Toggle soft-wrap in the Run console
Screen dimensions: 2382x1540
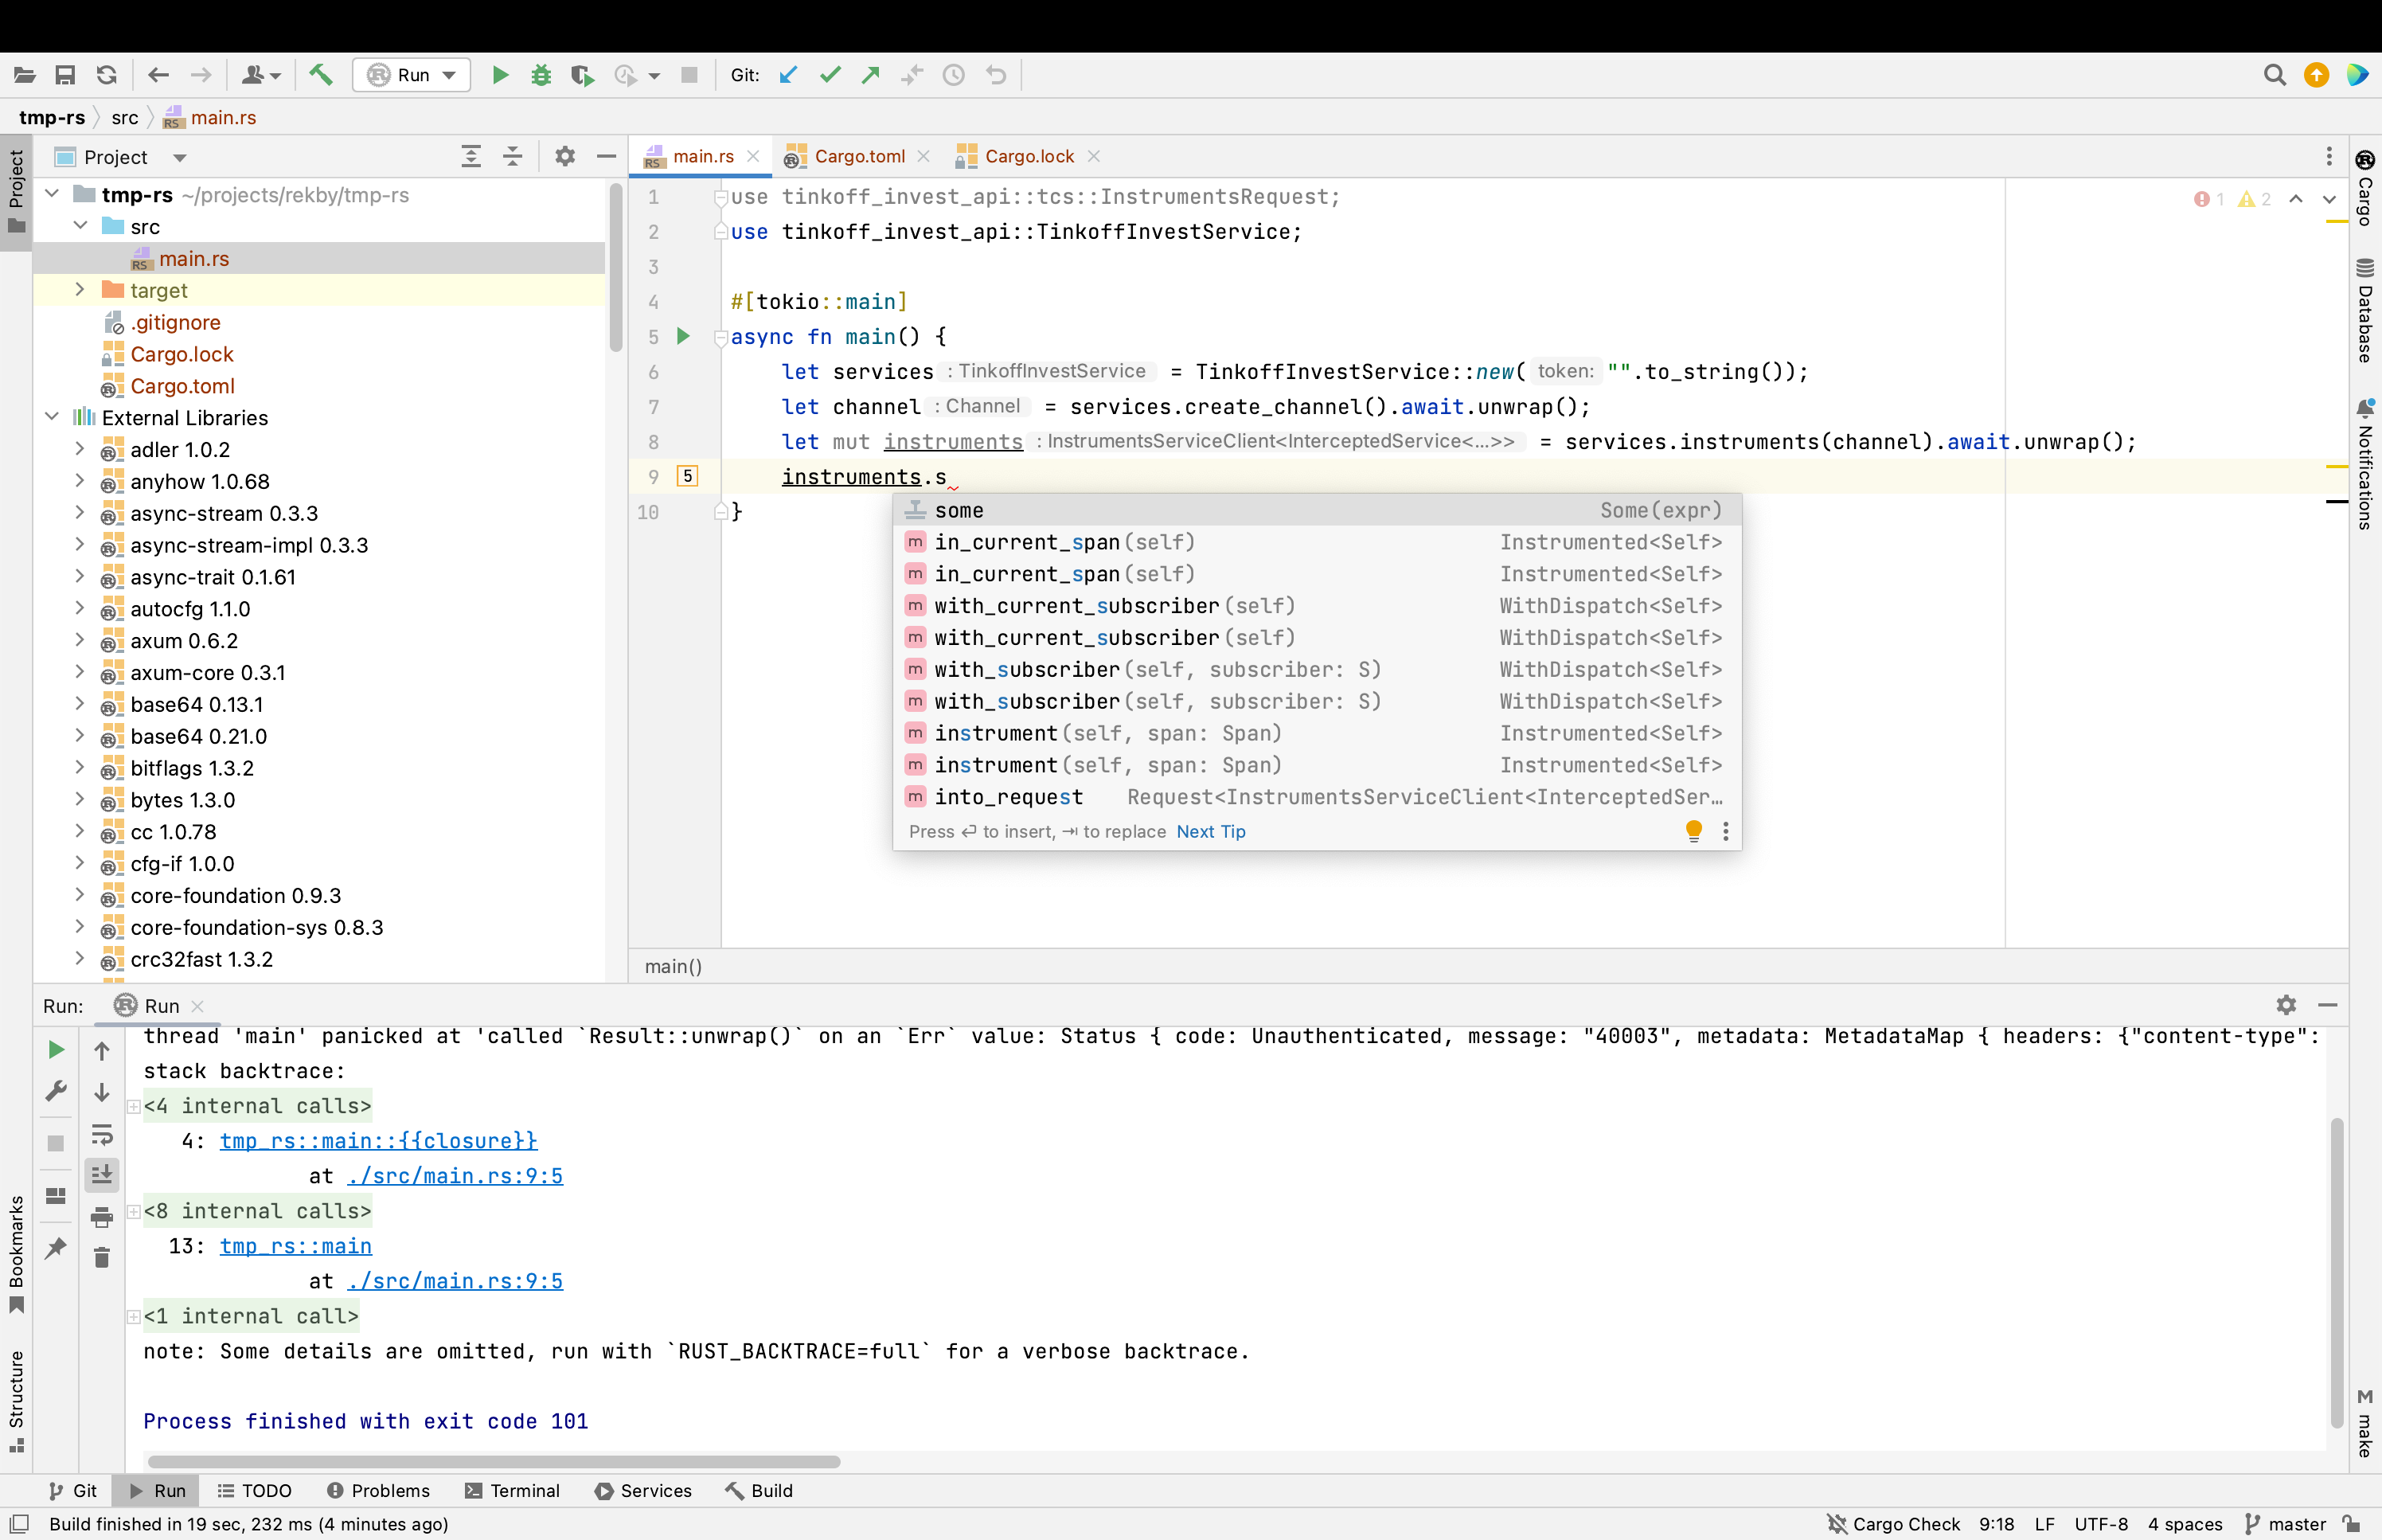102,1135
